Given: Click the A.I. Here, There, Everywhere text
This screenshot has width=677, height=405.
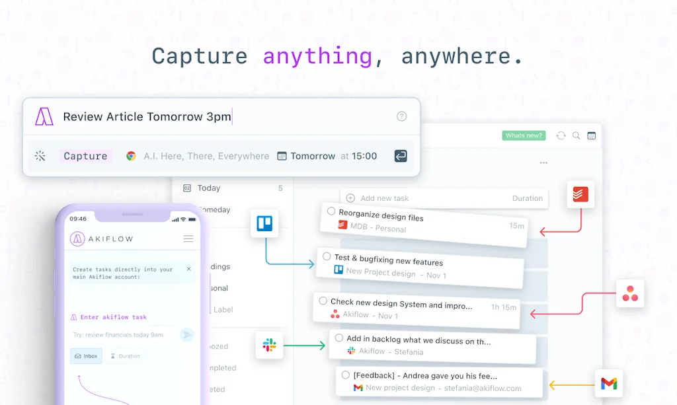Looking at the screenshot, I should [206, 156].
